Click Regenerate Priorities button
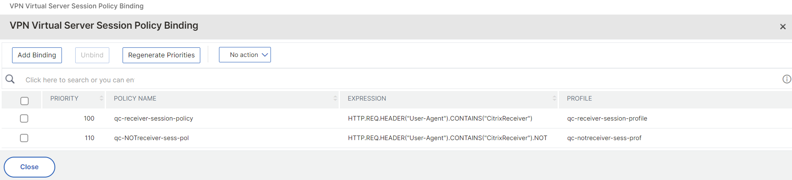 click(161, 55)
